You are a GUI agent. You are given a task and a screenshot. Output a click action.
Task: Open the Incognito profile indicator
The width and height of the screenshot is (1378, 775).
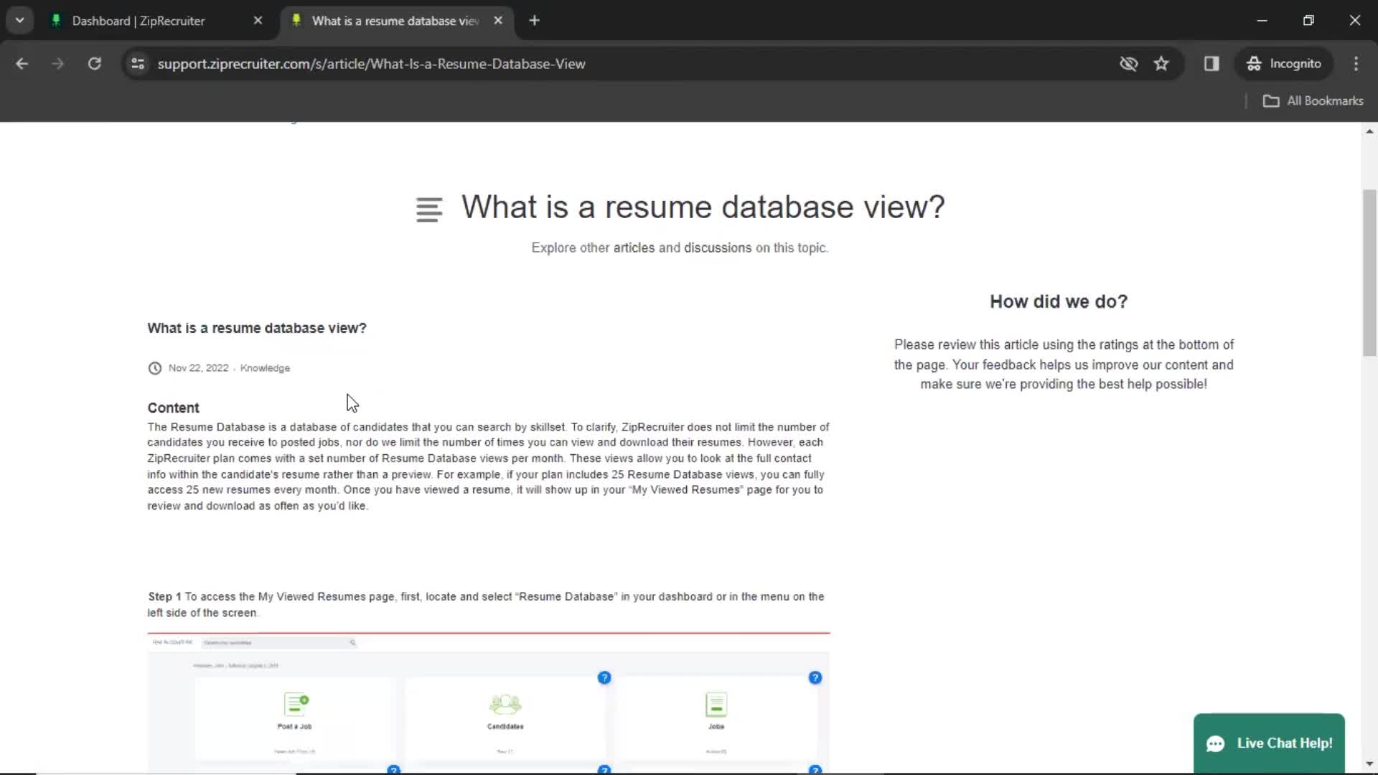click(1284, 64)
